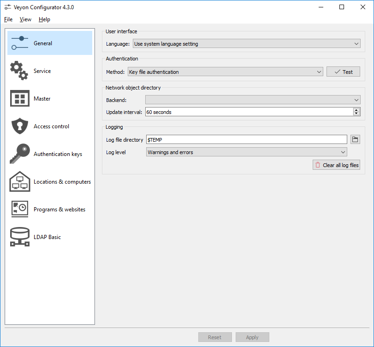Close the Veyon Configurator window

tap(363, 7)
